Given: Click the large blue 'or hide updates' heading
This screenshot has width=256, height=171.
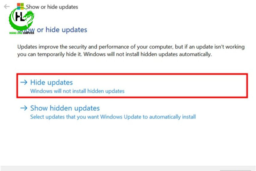Looking at the screenshot, I should pyautogui.click(x=62, y=30).
